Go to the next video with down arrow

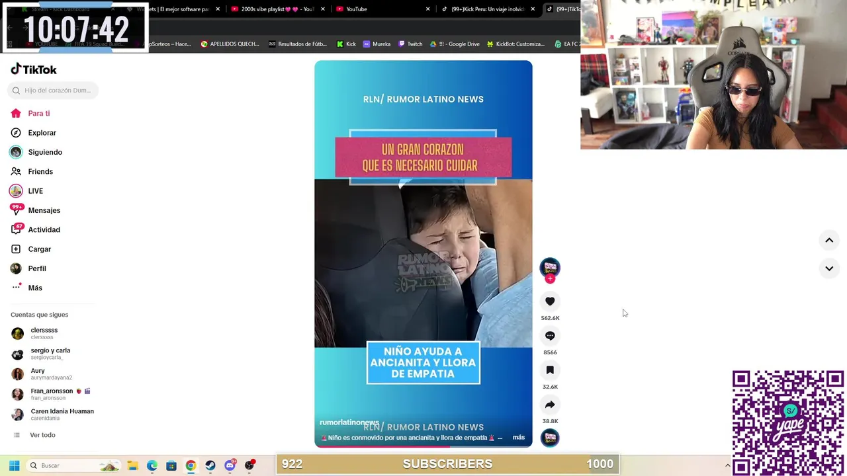(x=829, y=268)
